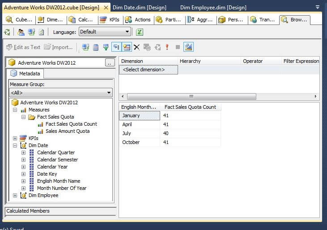Click the Select dimension filter cell
This screenshot has height=230, width=327.
point(148,70)
